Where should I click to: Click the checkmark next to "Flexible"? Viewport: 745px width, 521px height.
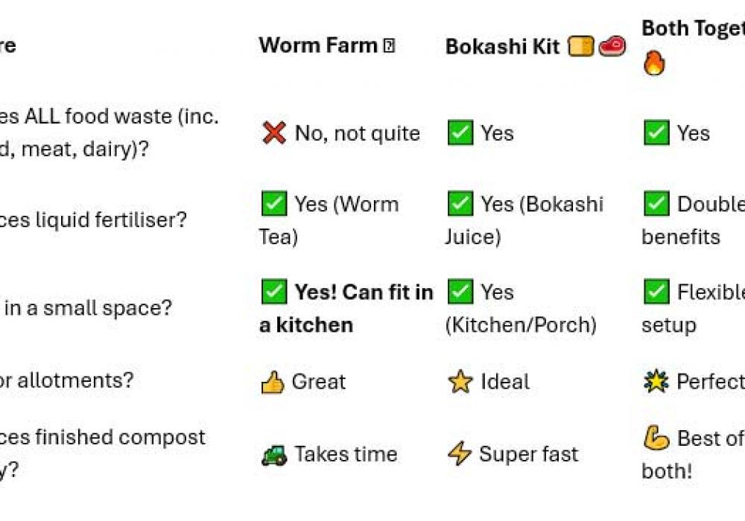click(x=656, y=293)
